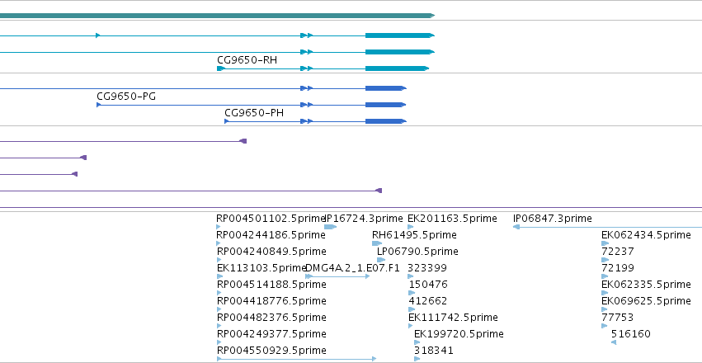
Task: Select the 516160 left-pointing arrow marker
Action: (614, 342)
